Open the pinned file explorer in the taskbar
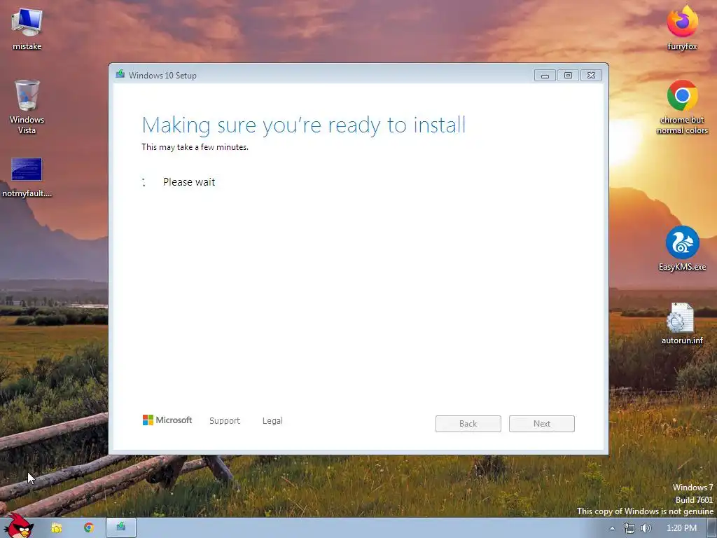The image size is (717, 538). [x=56, y=528]
